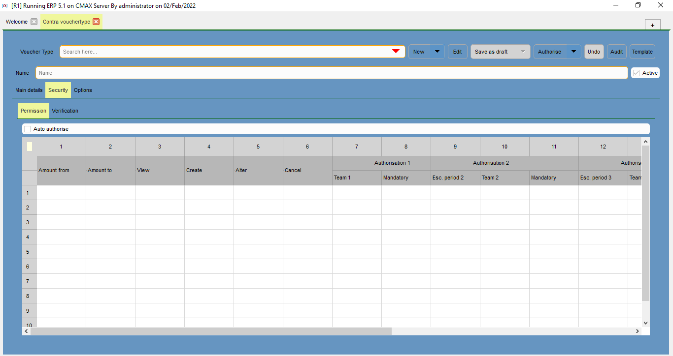Switch to Main details tab
Screen dimensions: 673x356
(29, 90)
